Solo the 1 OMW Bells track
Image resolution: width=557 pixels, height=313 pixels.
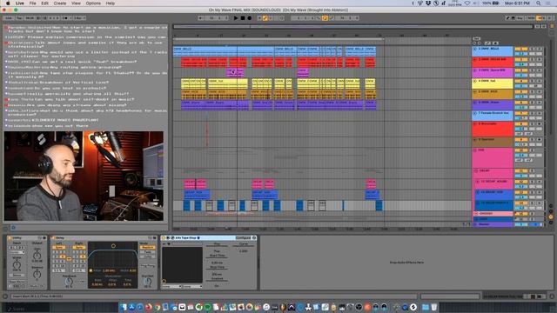point(532,49)
